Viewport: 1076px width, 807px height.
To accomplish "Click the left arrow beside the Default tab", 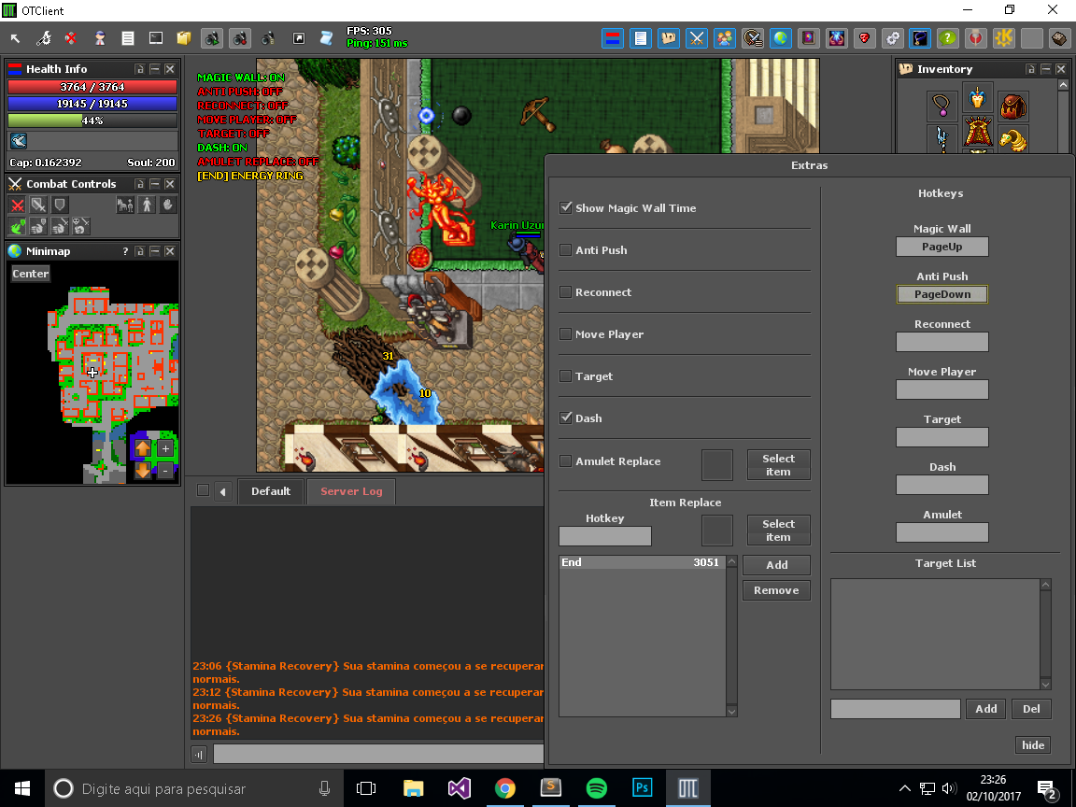I will point(222,491).
